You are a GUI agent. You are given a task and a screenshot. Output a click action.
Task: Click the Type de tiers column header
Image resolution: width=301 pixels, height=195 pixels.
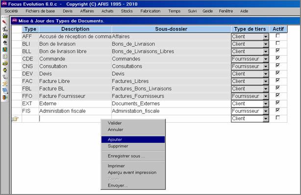point(250,29)
